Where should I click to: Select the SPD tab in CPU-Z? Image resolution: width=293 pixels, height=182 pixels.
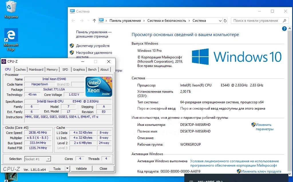(x=65, y=70)
